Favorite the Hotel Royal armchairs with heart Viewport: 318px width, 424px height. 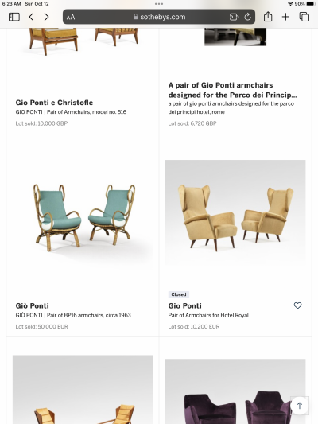tap(297, 305)
